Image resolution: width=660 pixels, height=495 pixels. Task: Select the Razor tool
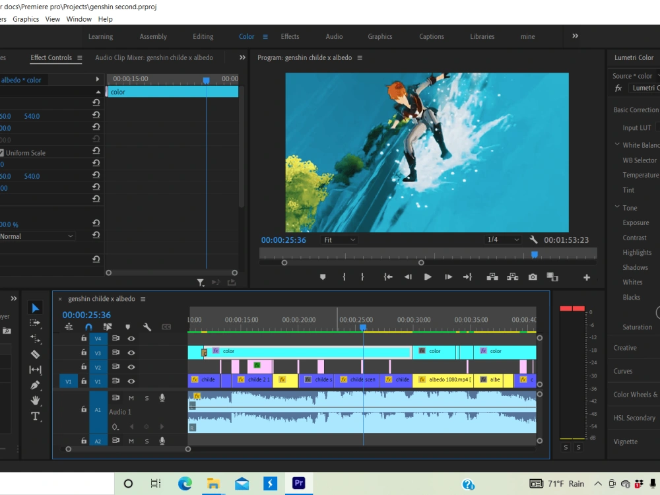tap(36, 354)
